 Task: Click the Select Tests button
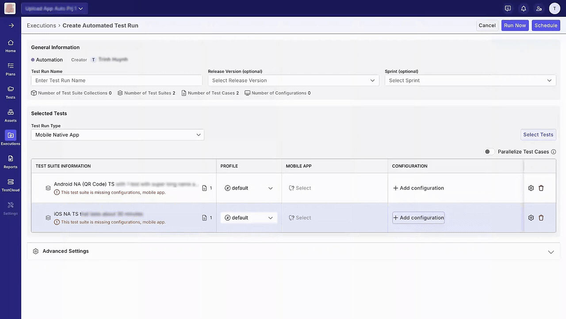pos(538,135)
